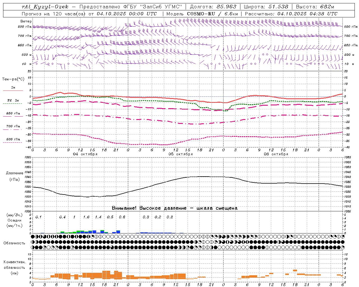Click the 'Давление' pressure panel label
This screenshot has width=359, height=287.
pyautogui.click(x=15, y=173)
